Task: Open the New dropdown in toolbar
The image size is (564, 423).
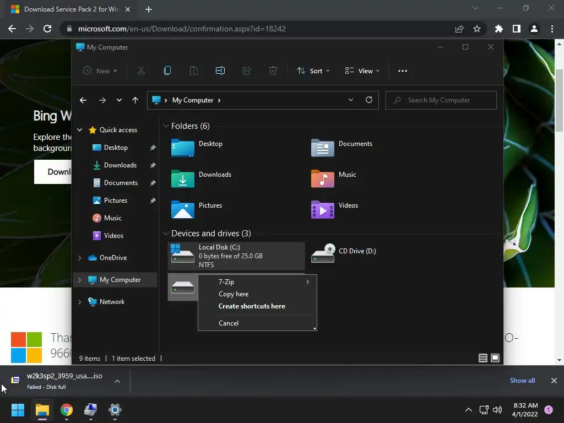Action: click(100, 71)
